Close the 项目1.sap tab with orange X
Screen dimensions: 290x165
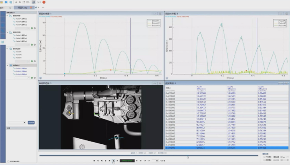(31, 8)
